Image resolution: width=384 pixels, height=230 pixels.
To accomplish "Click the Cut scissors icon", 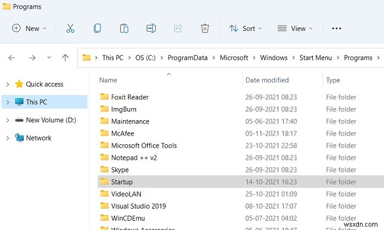I will (x=70, y=29).
